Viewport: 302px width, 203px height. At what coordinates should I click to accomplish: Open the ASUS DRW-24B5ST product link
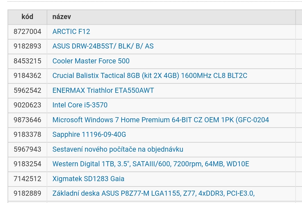pos(103,46)
